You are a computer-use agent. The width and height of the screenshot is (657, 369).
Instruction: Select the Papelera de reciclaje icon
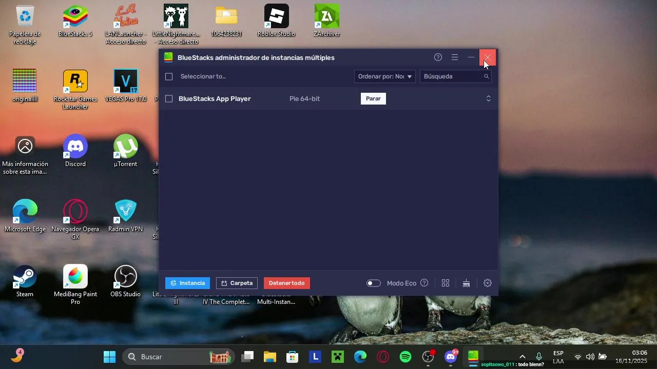coord(25,25)
